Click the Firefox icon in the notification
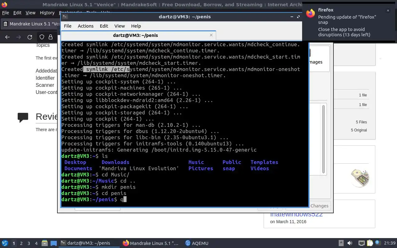 (x=310, y=13)
